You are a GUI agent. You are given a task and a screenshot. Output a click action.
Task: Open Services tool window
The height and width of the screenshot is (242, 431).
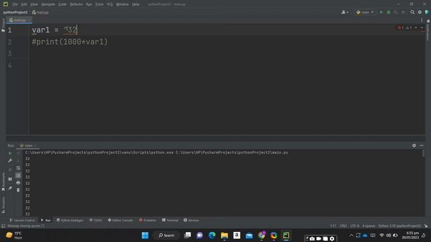[x=191, y=220]
